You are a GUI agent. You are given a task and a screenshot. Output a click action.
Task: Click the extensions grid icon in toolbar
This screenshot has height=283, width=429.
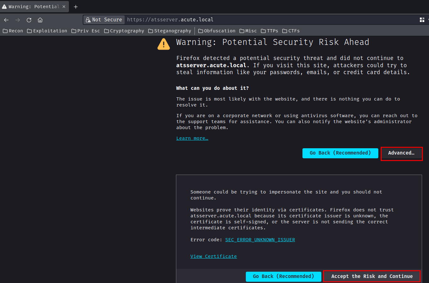pyautogui.click(x=422, y=20)
